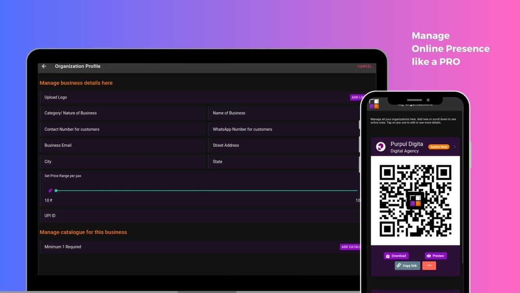Go back using the arrow beside Organization Profile
Viewport: 520px width, 293px height.
point(44,67)
